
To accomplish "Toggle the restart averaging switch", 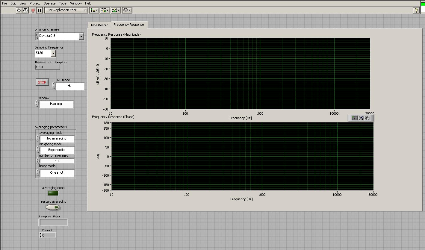I will [x=53, y=207].
